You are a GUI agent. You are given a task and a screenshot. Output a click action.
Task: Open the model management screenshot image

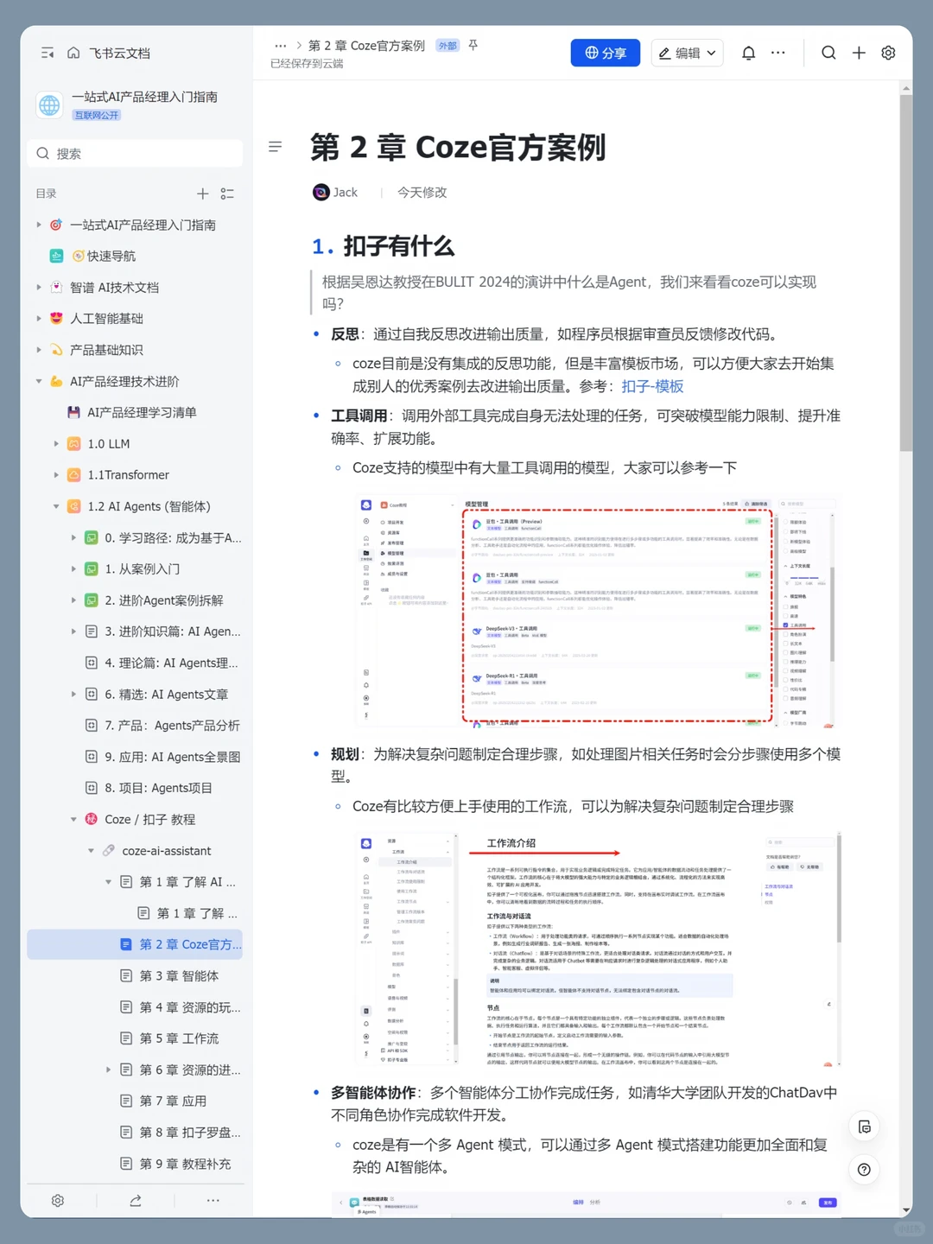[x=598, y=612]
